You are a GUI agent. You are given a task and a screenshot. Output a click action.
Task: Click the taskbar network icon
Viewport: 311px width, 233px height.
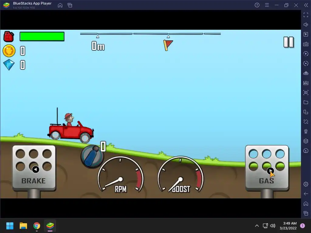[265, 226]
